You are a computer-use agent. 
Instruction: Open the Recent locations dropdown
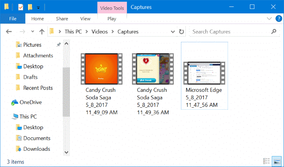pos(32,32)
